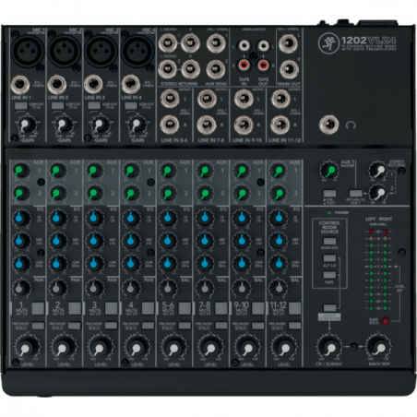Click the Mackie running man logo
Screen dimensions: 417x417
click(328, 43)
